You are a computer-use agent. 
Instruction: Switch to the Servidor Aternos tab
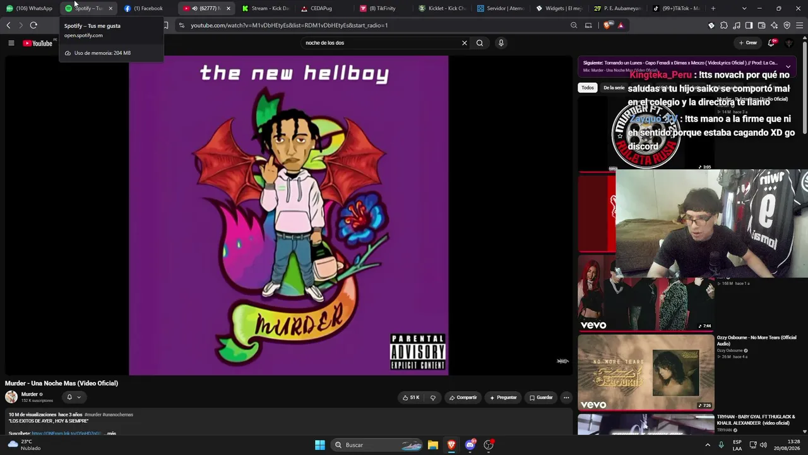[501, 8]
